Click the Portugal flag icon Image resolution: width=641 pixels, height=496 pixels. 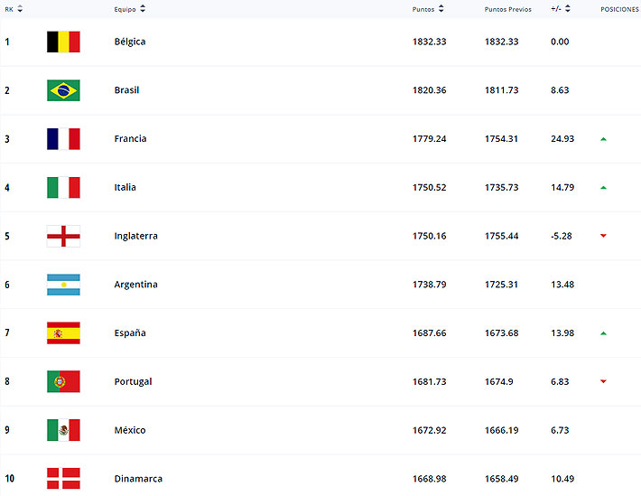click(x=63, y=381)
